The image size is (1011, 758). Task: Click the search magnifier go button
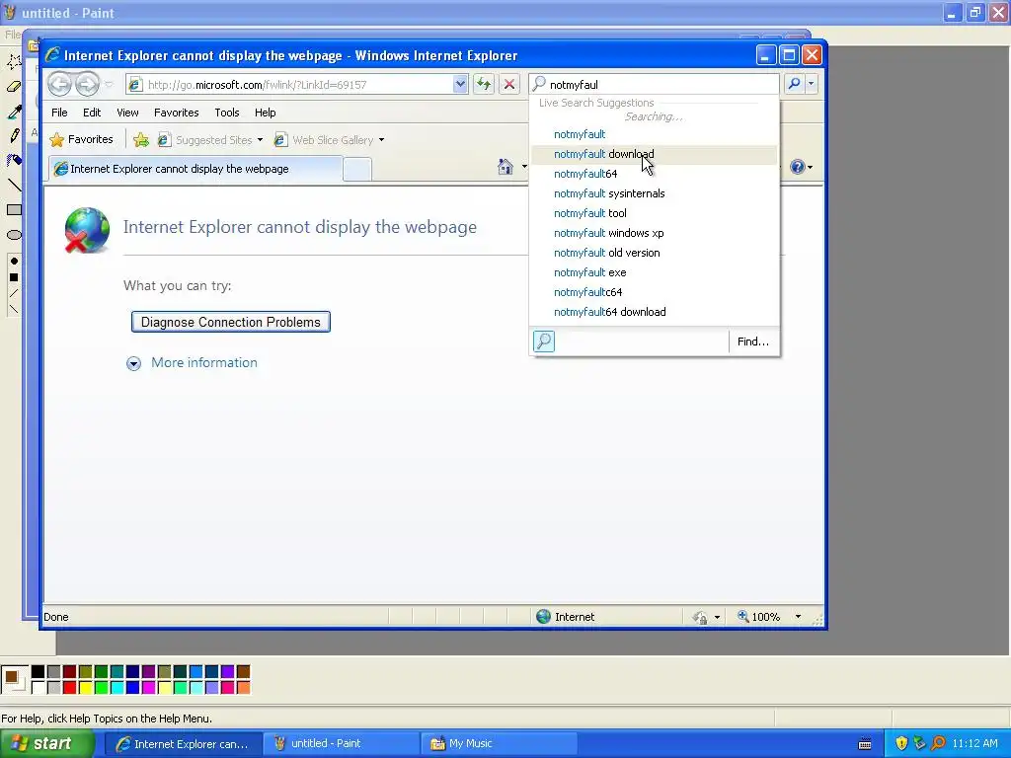click(x=795, y=84)
